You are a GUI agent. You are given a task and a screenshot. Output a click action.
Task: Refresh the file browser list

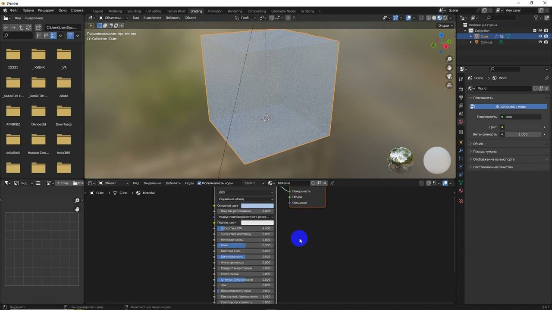(x=28, y=28)
